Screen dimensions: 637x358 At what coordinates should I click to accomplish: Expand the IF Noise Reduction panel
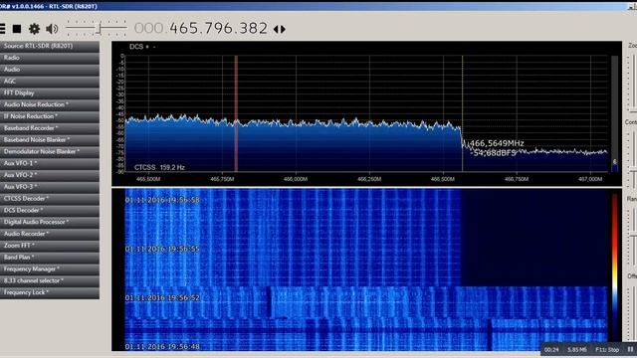pos(50,116)
